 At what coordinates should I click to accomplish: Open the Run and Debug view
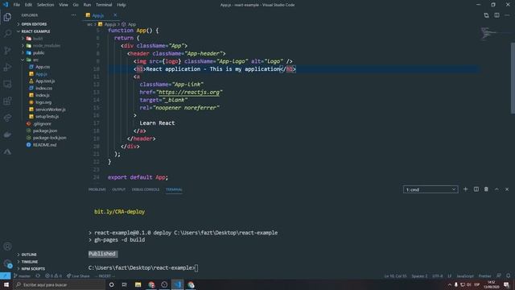click(x=7, y=67)
